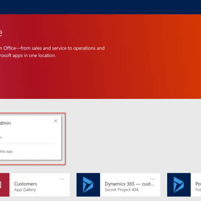Click the "dmin" heading in popup card
This screenshot has width=201, height=201.
coord(5,123)
